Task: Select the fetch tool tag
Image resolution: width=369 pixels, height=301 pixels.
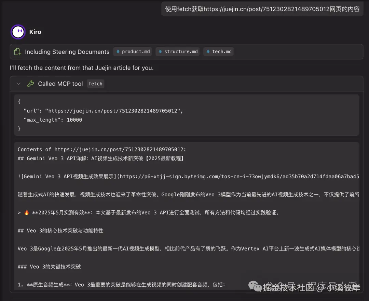Action: tap(95, 84)
